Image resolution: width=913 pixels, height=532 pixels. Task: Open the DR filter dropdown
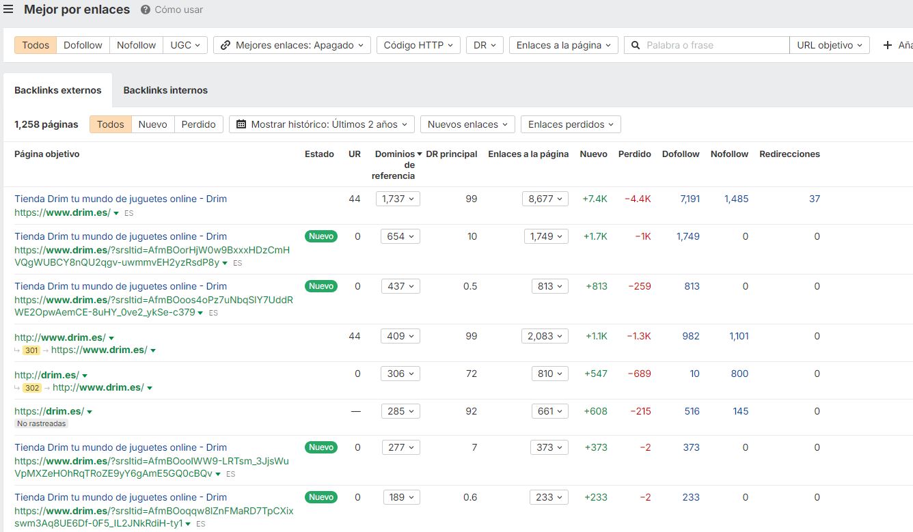(484, 44)
